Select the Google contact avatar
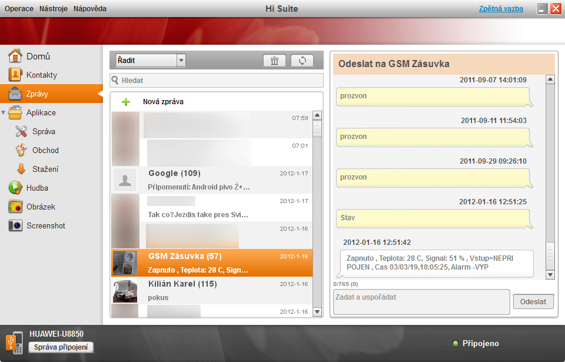The width and height of the screenshot is (565, 362). click(125, 180)
